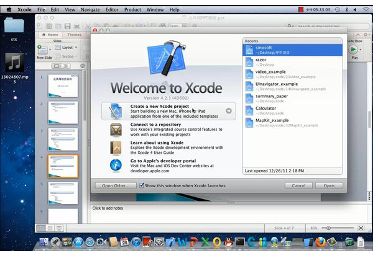Open App Store from the Dock
The image size is (378, 261).
click(x=78, y=242)
